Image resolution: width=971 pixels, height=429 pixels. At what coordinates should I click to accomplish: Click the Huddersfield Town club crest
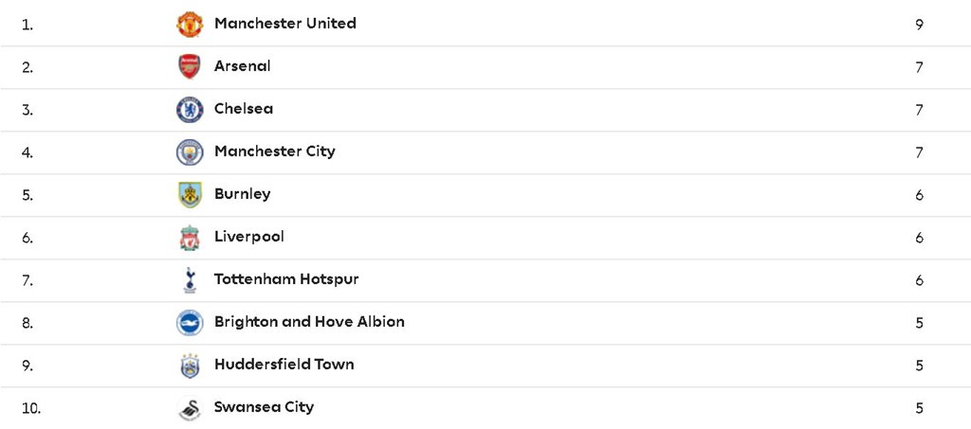tap(190, 366)
